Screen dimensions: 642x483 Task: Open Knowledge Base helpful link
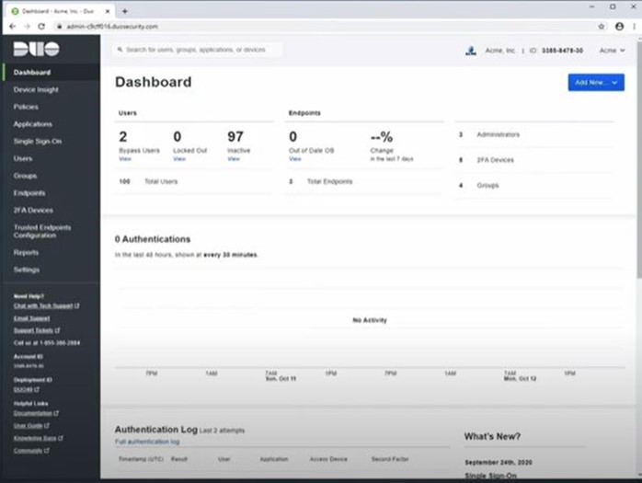[38, 438]
